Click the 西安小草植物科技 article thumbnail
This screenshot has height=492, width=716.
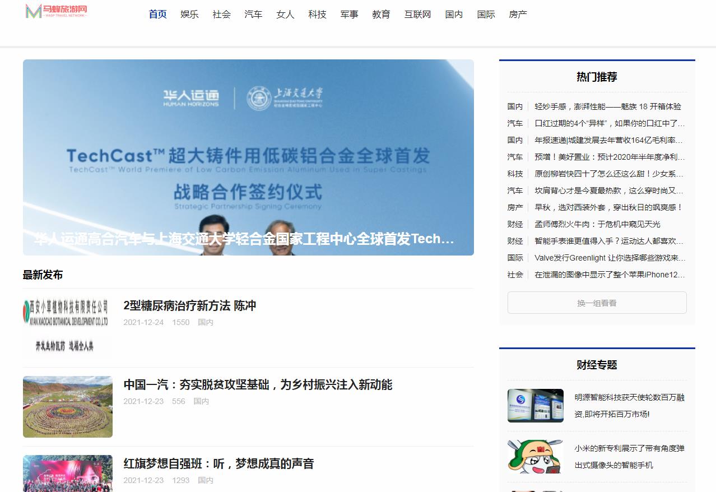67,328
